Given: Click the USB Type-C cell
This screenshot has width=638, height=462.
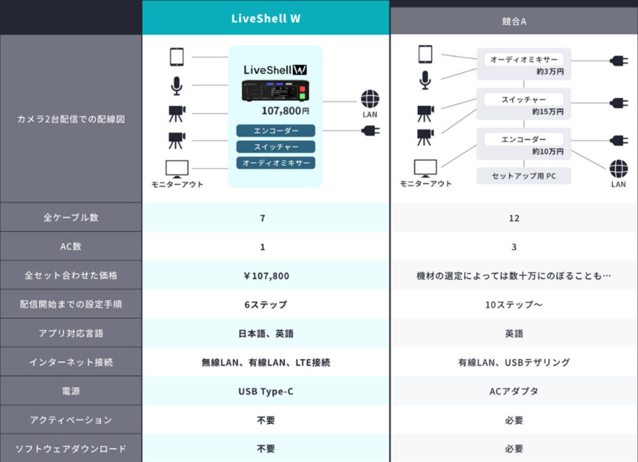Looking at the screenshot, I should pyautogui.click(x=265, y=391).
